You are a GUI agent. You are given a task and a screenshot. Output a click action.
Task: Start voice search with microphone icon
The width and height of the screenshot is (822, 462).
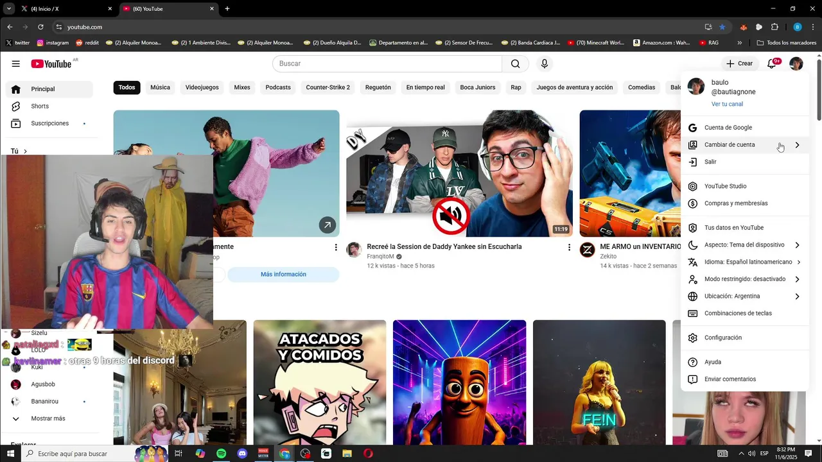pyautogui.click(x=545, y=64)
